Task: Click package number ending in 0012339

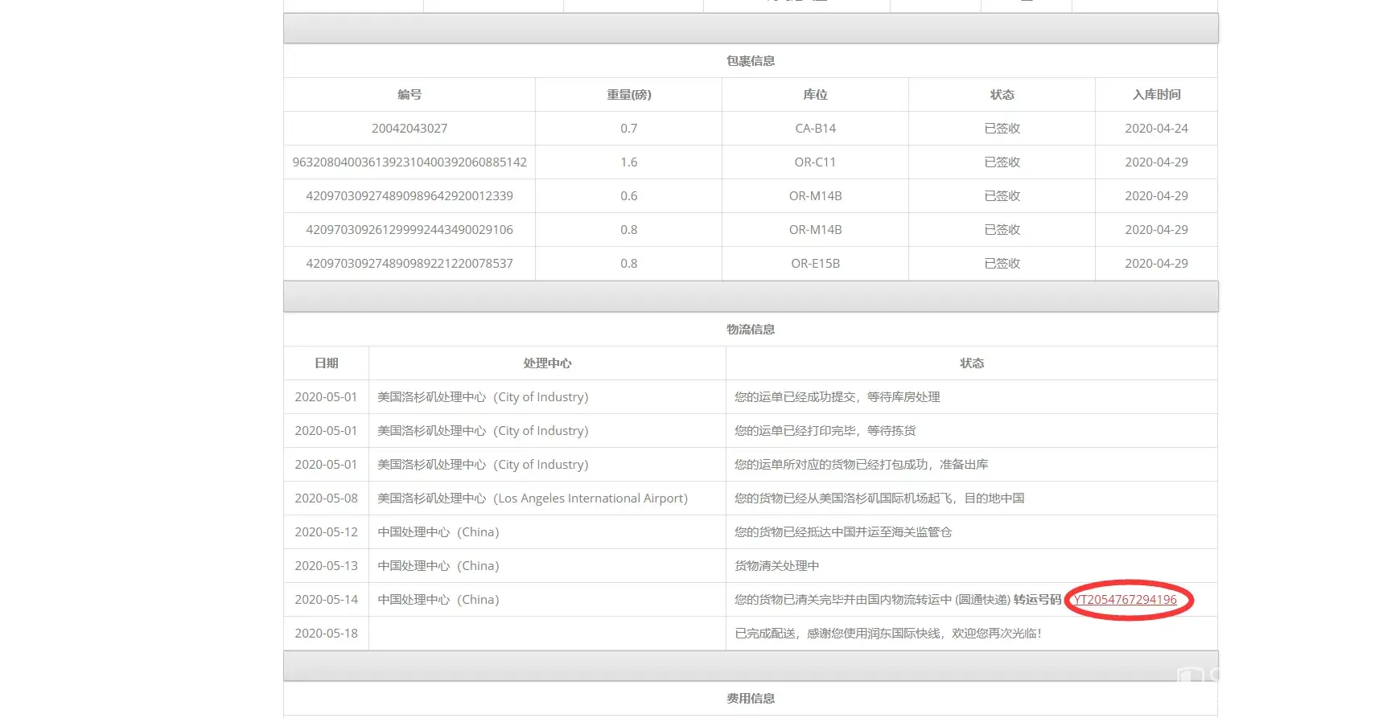Action: tap(410, 196)
